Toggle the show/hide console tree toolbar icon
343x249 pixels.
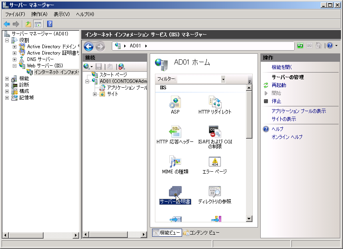point(38,24)
